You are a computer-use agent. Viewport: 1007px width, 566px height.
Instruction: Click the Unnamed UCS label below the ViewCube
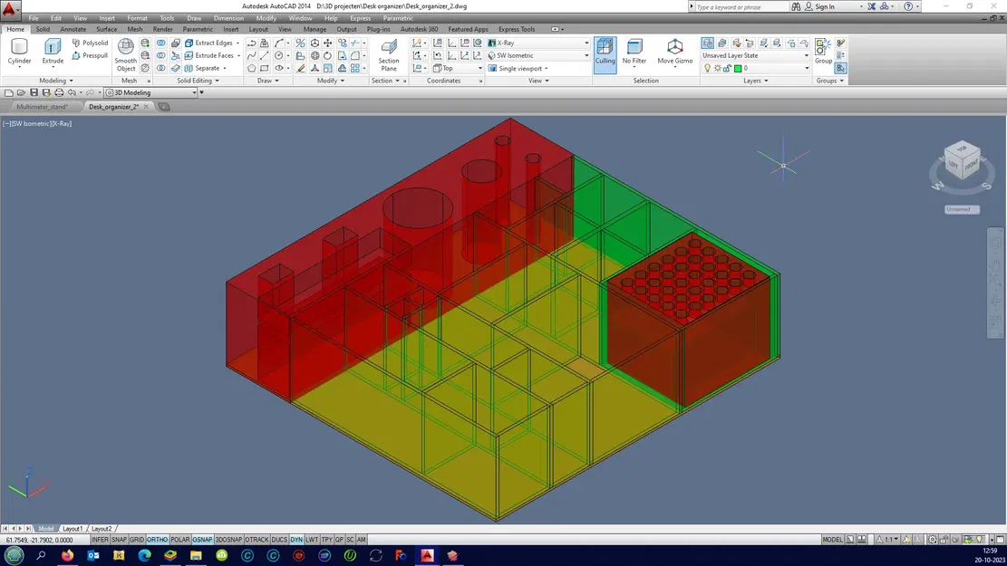[x=962, y=209]
